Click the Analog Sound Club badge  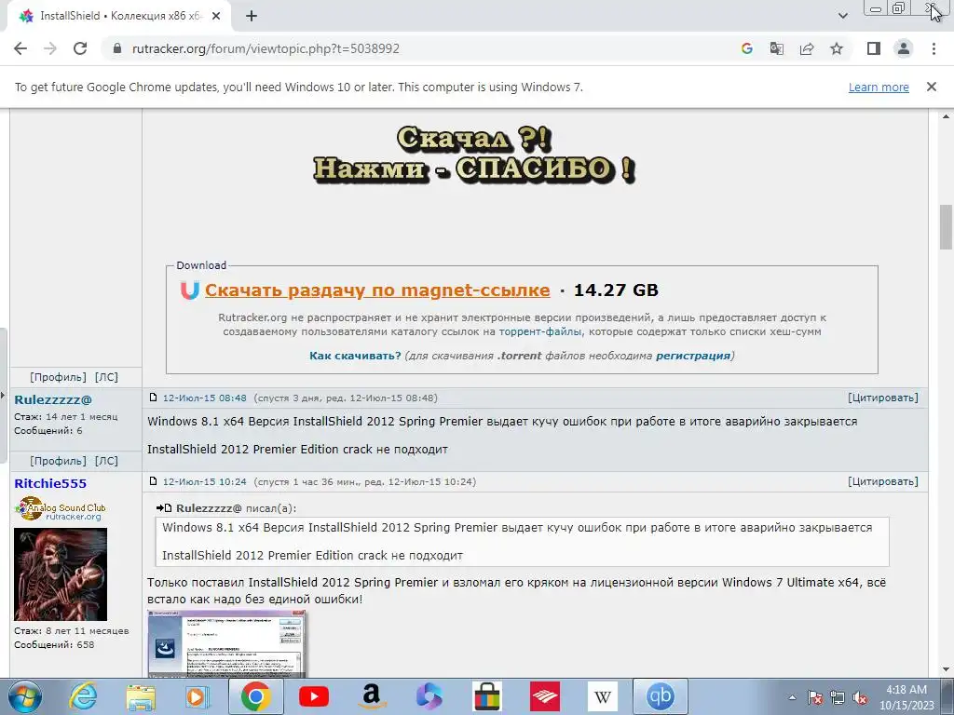(61, 509)
